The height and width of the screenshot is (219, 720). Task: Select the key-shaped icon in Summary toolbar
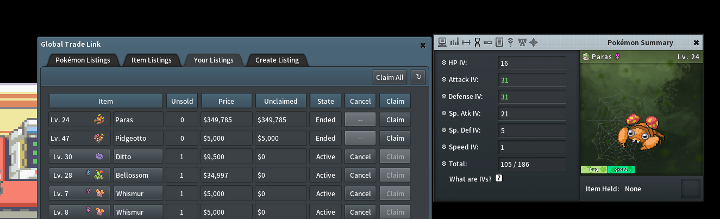[x=510, y=42]
